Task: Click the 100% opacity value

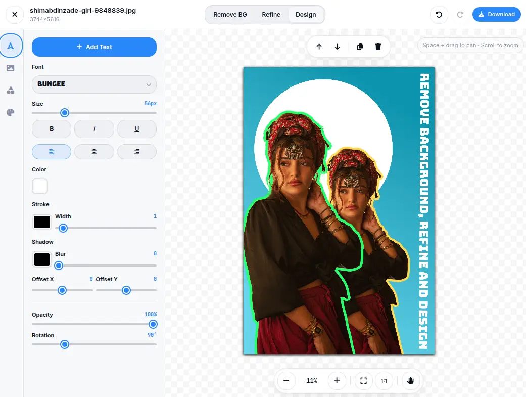Action: click(x=151, y=314)
